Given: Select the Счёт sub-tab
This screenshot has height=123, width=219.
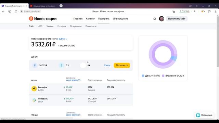Looking at the screenshot, I should (x=31, y=26).
